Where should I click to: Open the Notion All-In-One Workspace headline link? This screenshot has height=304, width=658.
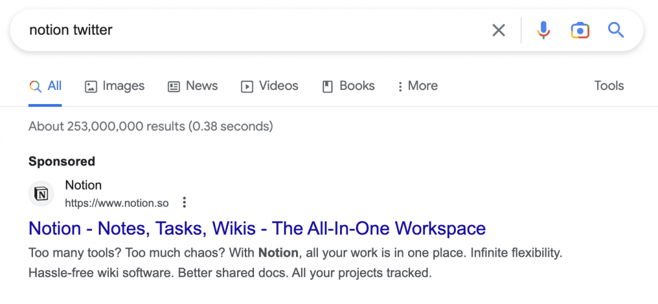[257, 229]
